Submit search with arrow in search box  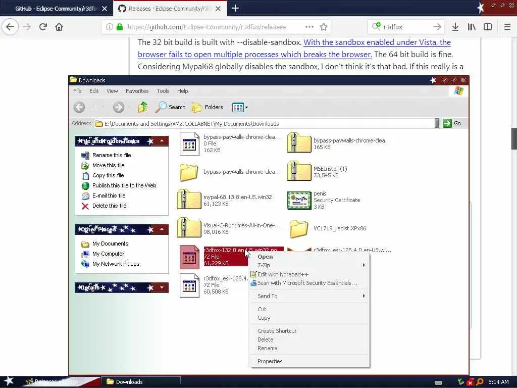(x=437, y=27)
